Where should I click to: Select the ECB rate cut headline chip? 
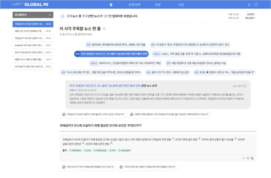point(224,72)
